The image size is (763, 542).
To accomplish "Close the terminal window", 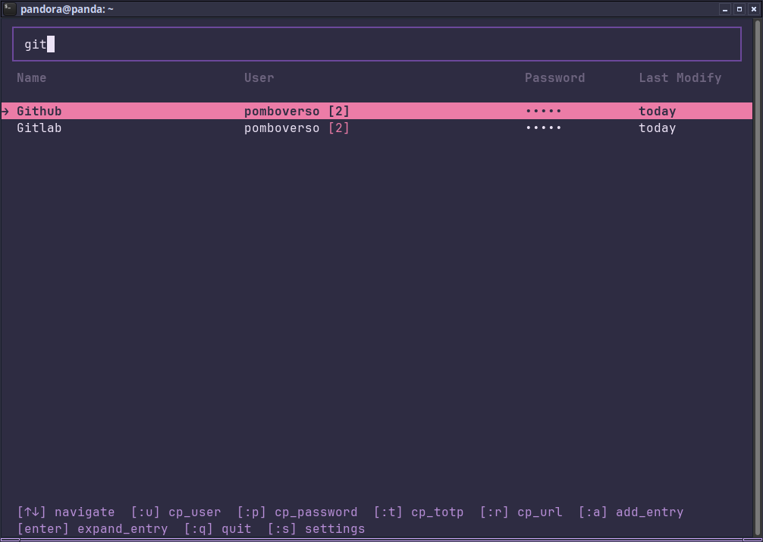I will click(x=754, y=9).
